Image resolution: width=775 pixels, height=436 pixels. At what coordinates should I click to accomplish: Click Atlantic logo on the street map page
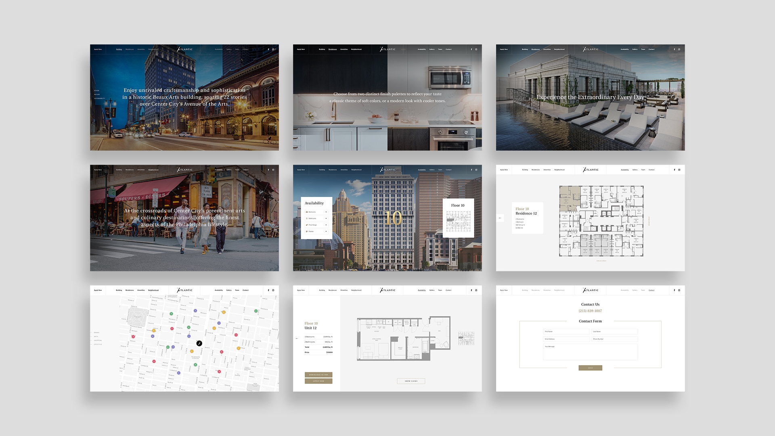[184, 290]
